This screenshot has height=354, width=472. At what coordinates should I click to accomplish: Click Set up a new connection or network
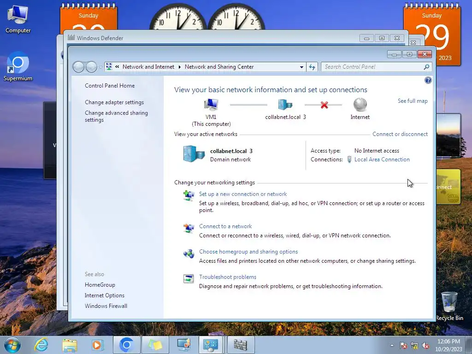point(242,194)
